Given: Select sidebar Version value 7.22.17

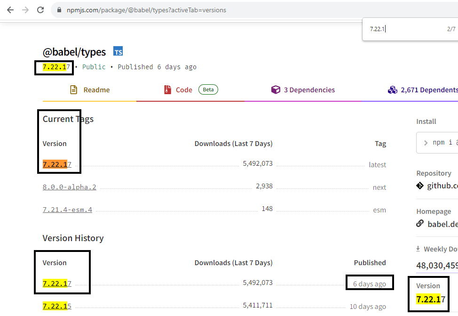Looking at the screenshot, I should tap(431, 300).
